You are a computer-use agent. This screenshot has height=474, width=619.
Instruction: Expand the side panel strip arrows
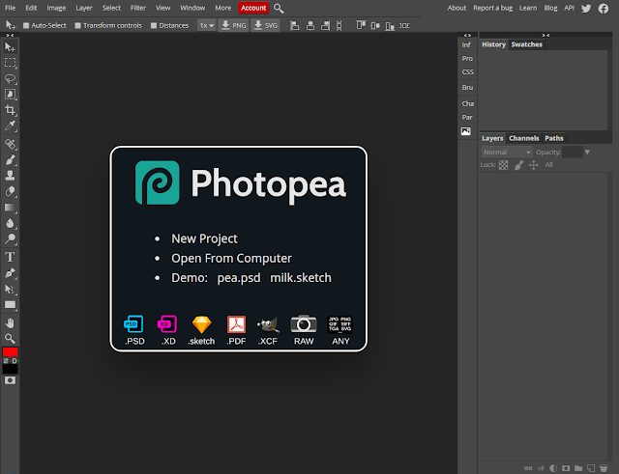tap(467, 36)
